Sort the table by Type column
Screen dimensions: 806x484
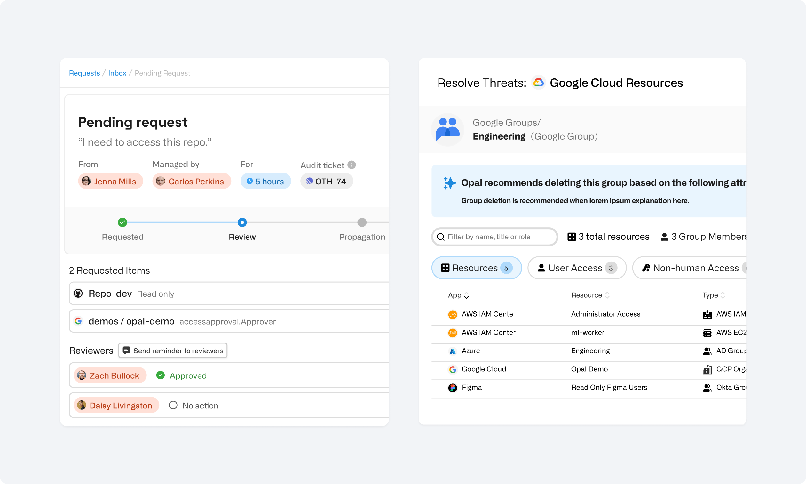723,295
